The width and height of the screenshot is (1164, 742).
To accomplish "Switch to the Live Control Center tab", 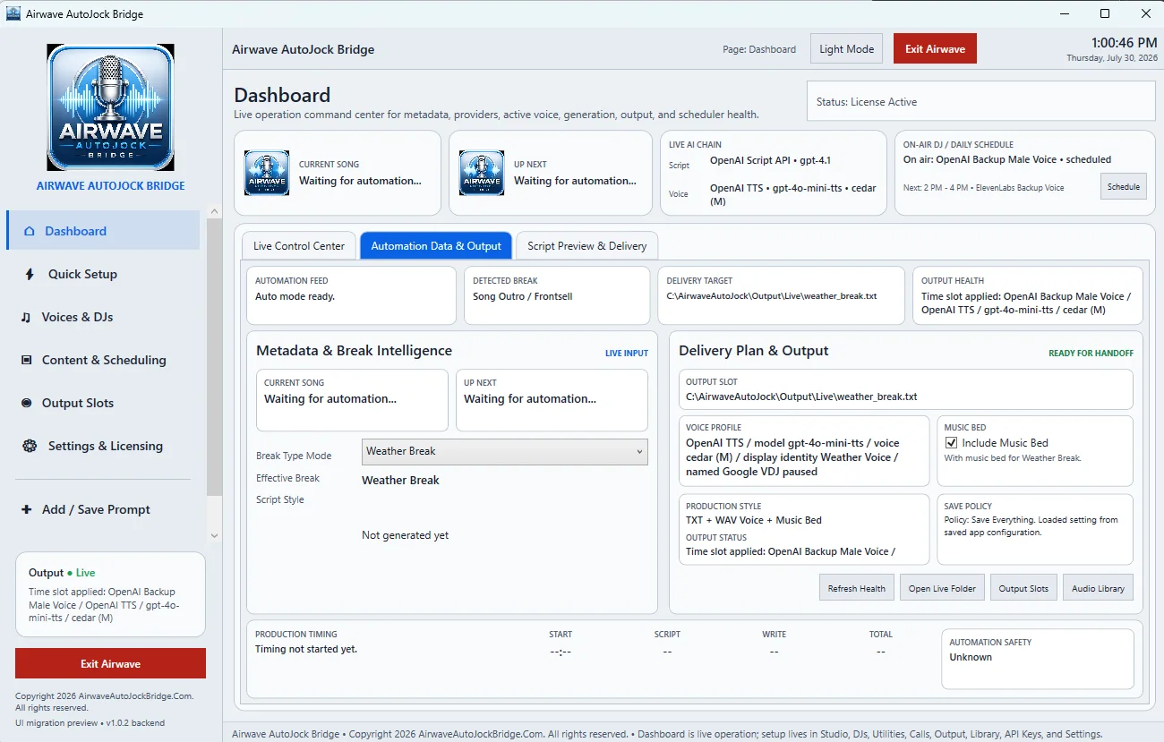I will tap(299, 246).
